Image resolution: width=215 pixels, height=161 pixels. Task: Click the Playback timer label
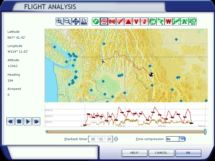[x=76, y=139]
